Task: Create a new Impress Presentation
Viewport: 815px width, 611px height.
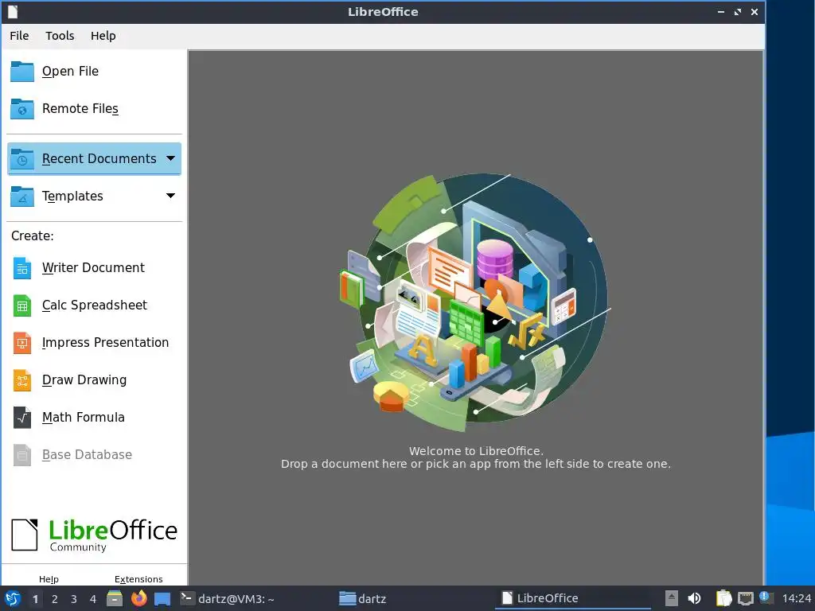Action: pyautogui.click(x=105, y=342)
